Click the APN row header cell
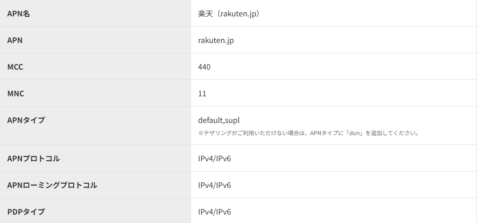 coord(15,40)
